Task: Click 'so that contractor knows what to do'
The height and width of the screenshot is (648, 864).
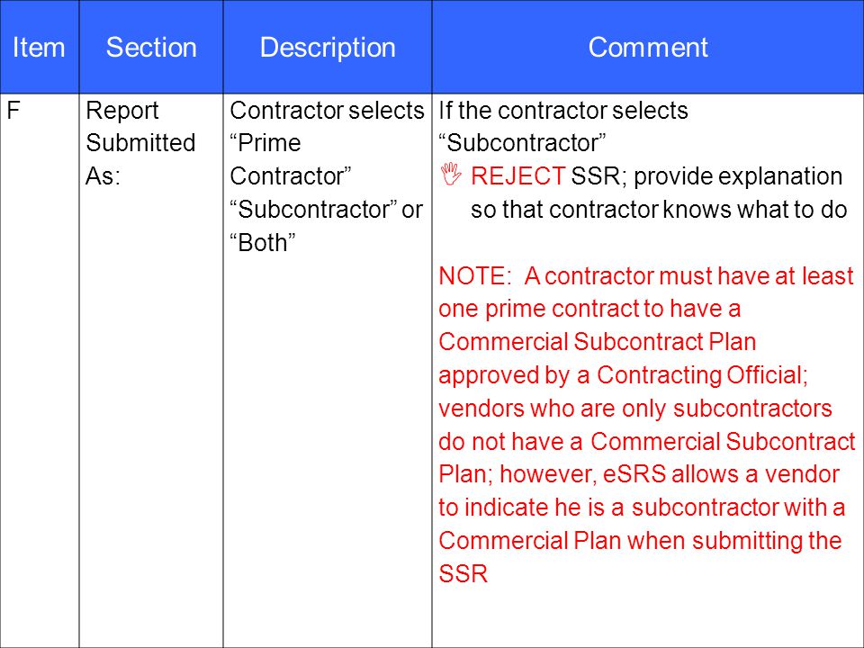Action: click(659, 210)
